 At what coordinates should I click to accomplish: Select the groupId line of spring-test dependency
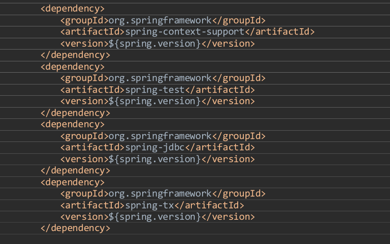[163, 78]
